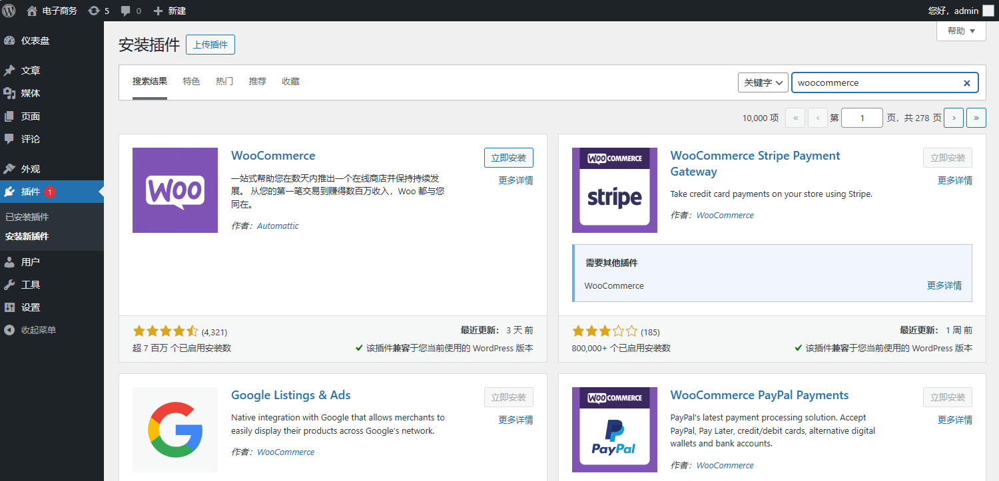Click 立即安装 for Stripe Payment Gateway
This screenshot has height=481, width=999.
(x=948, y=158)
